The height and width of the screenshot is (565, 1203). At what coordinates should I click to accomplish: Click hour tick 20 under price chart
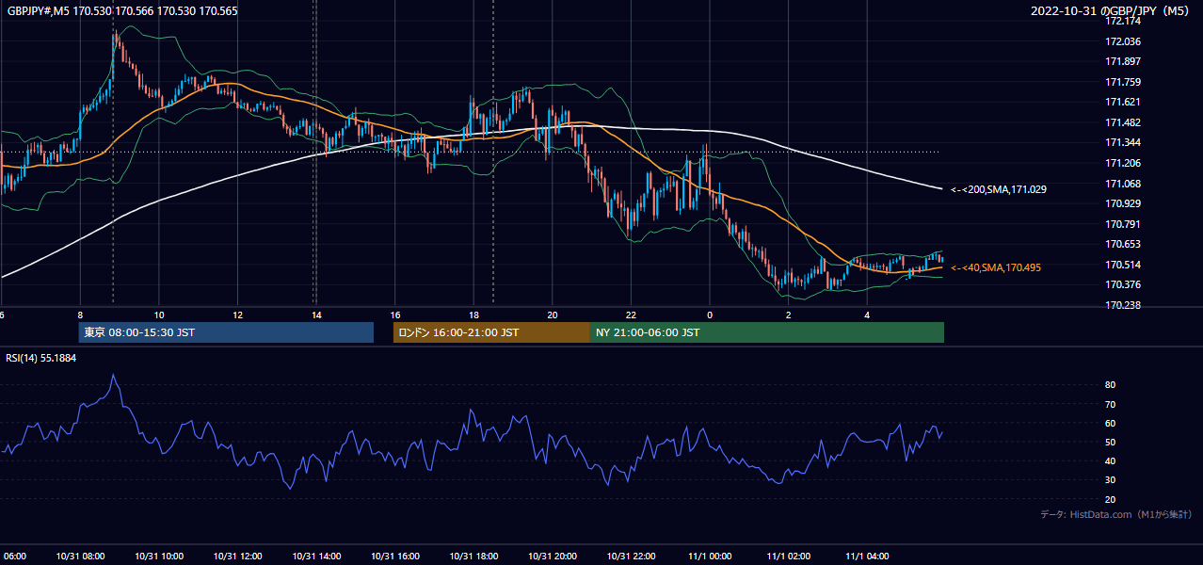[x=552, y=315]
